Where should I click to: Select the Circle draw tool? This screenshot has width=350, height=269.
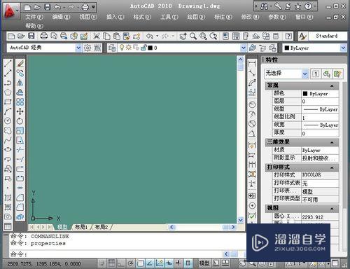pyautogui.click(x=8, y=120)
